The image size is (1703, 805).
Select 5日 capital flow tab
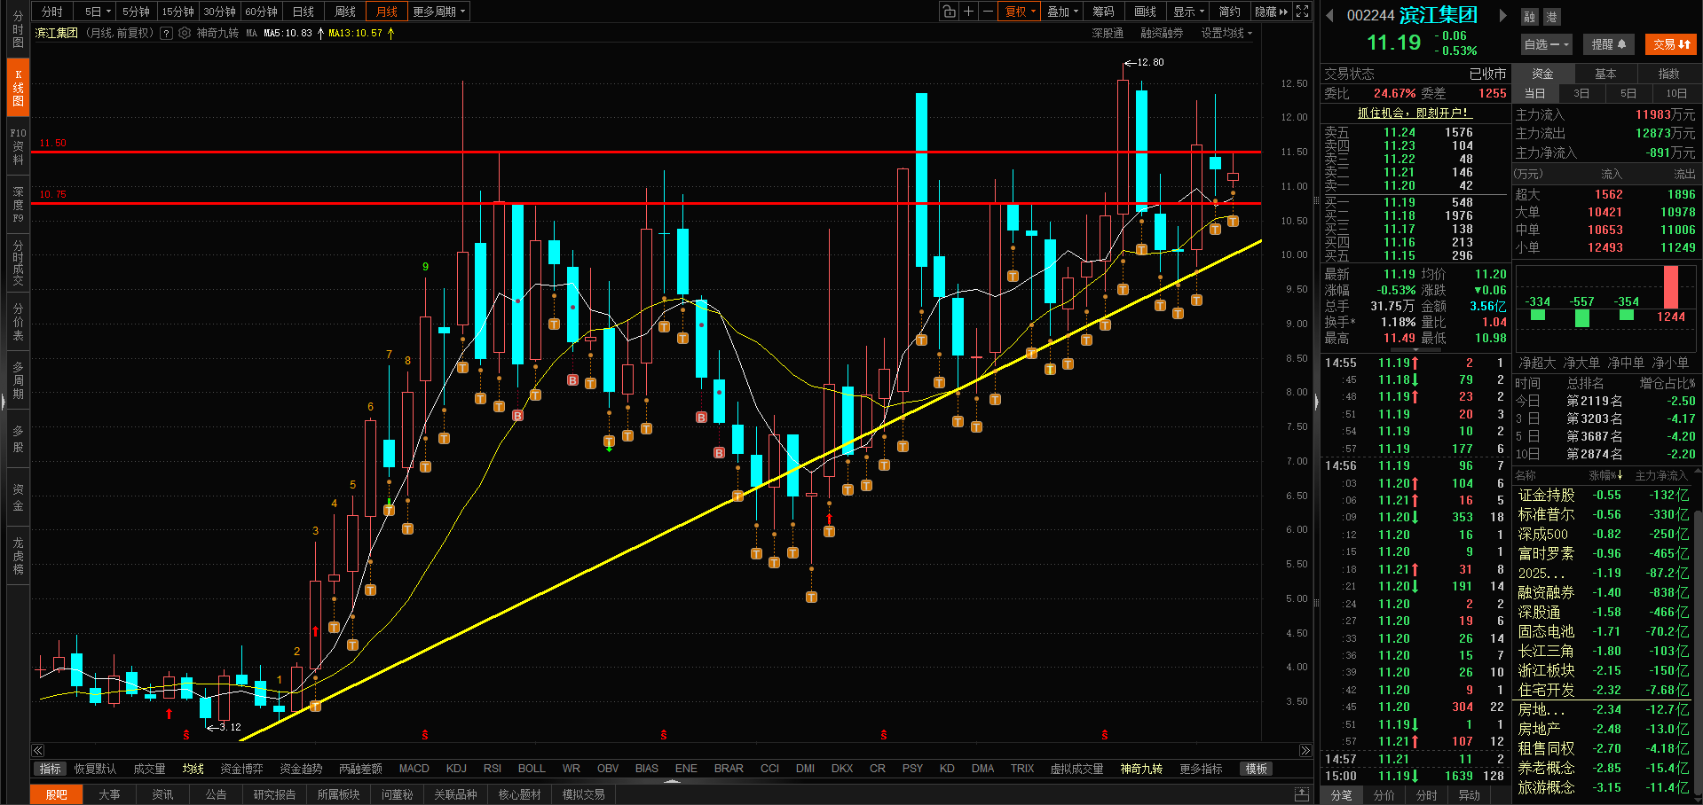coord(1628,93)
